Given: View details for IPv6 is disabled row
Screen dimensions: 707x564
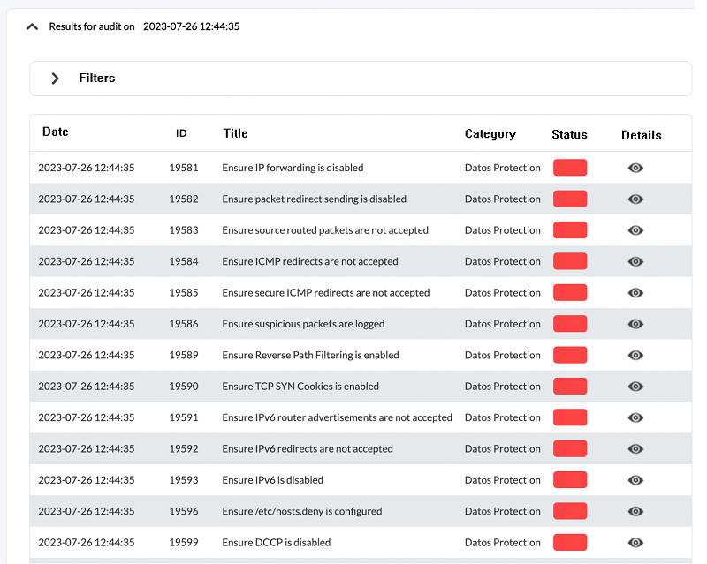Looking at the screenshot, I should 635,480.
